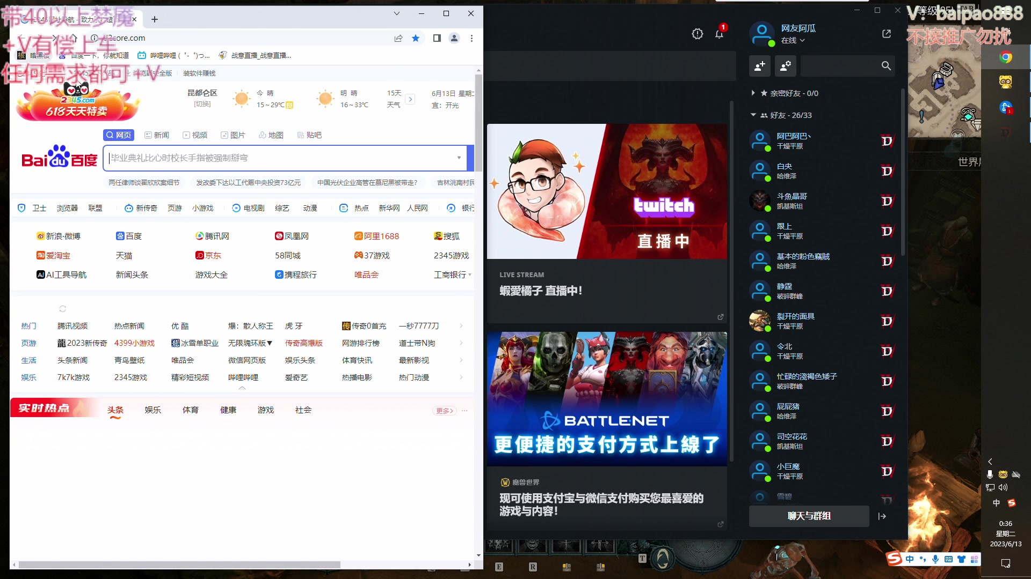1031x579 pixels.
Task: Select the 网页 search tab
Action: click(x=119, y=135)
